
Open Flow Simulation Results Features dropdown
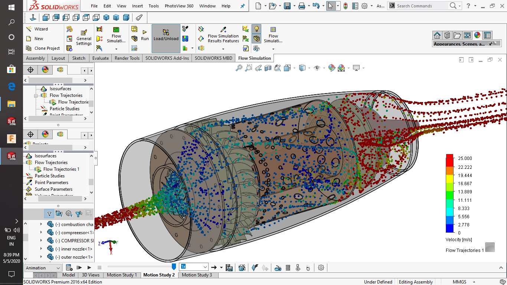tap(223, 49)
